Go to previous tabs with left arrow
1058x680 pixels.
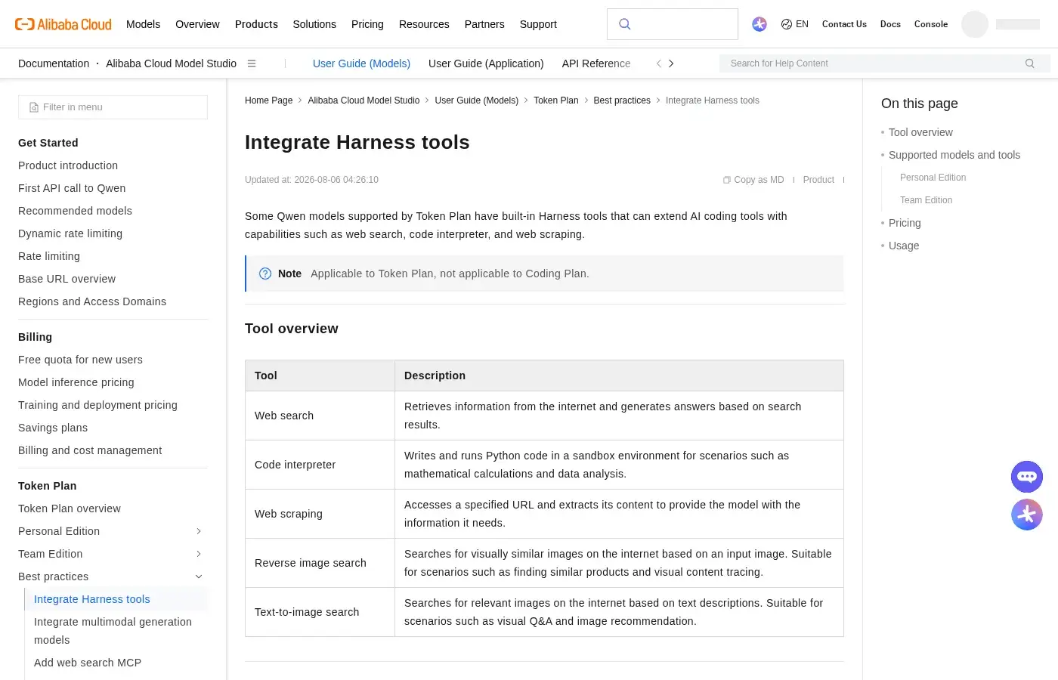click(659, 63)
